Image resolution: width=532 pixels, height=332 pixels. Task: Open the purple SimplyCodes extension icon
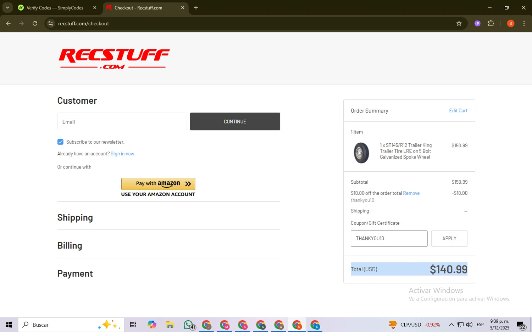click(x=477, y=23)
